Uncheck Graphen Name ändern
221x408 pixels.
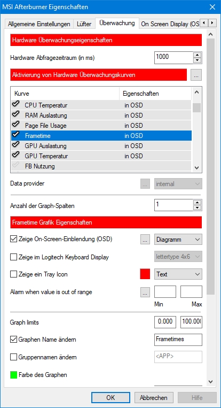coord(13,340)
